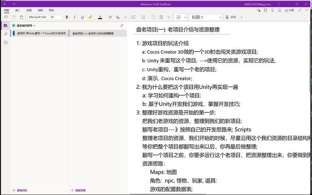Select the format painter brush
The height and width of the screenshot is (195, 312).
(x=110, y=17)
